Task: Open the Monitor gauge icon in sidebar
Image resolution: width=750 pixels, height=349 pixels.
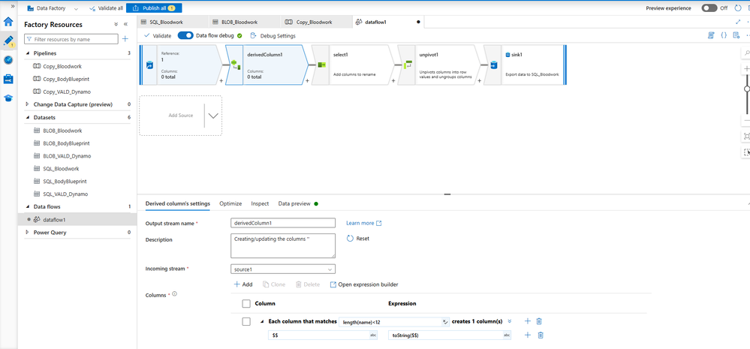Action: point(8,60)
